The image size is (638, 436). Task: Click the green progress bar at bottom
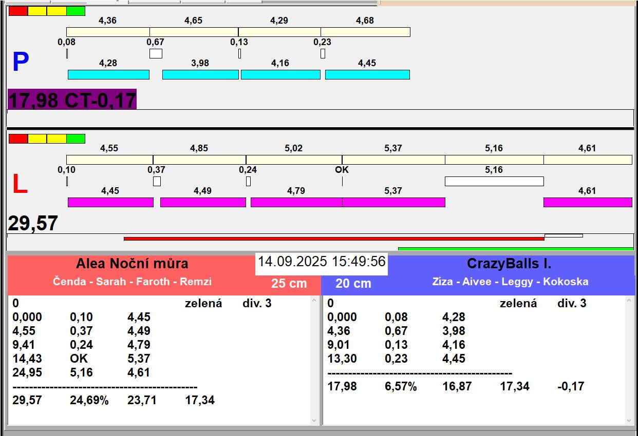point(515,249)
